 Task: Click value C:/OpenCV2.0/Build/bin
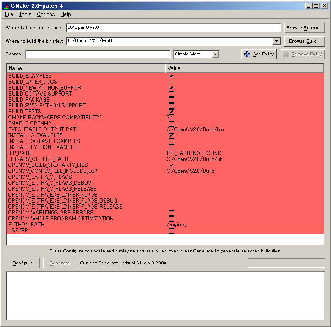[x=195, y=129]
